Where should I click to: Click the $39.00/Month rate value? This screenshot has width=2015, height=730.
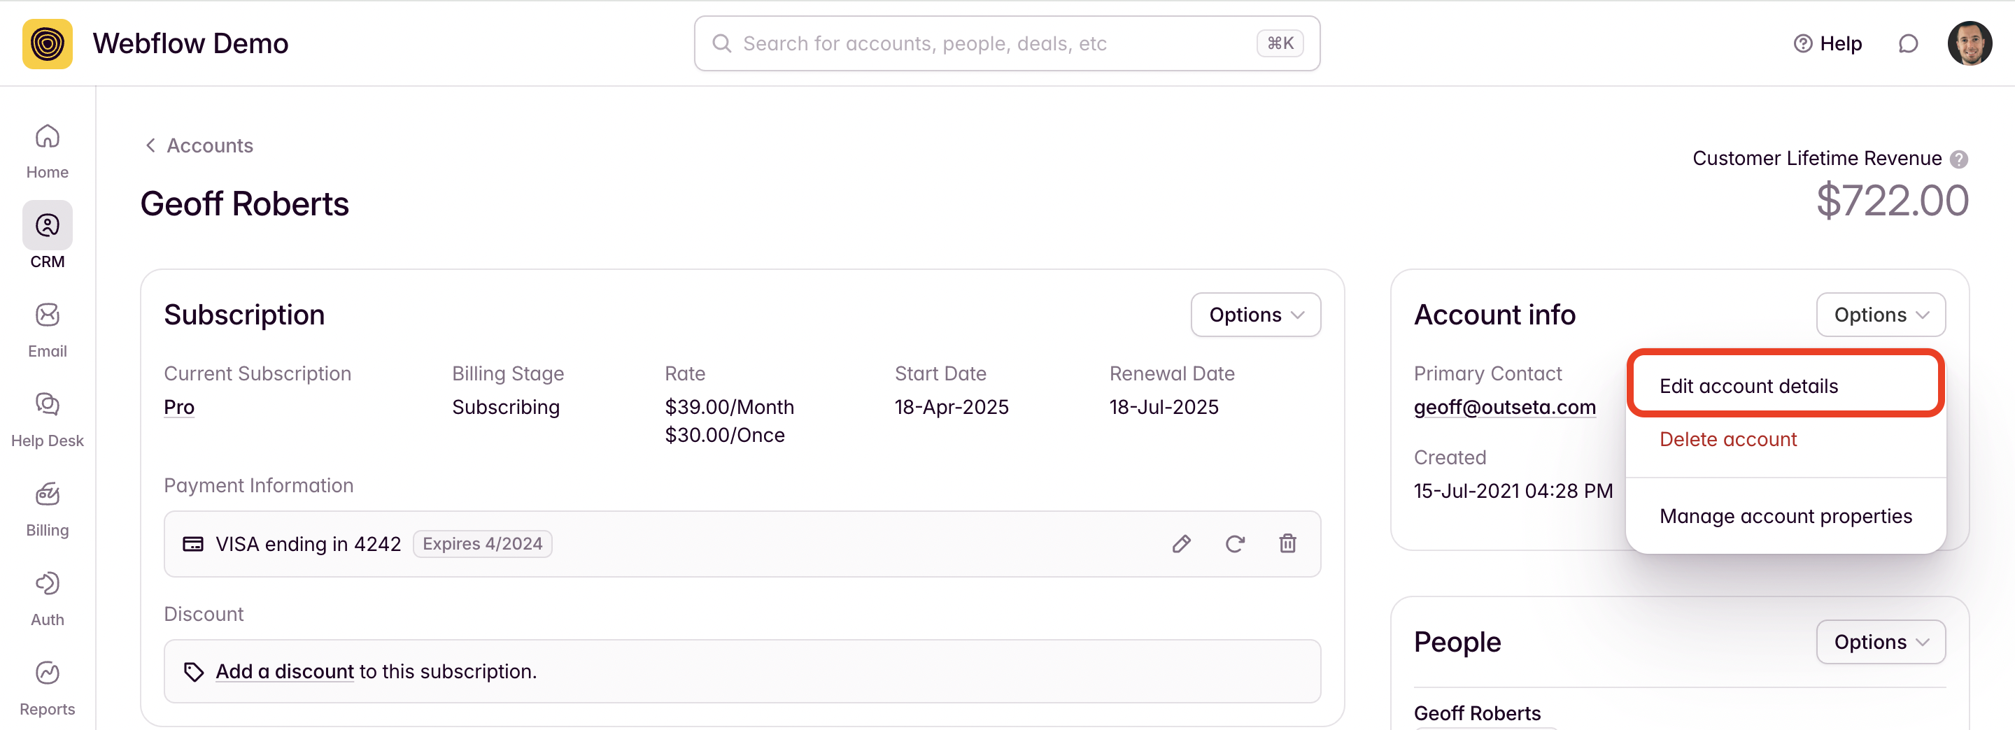(x=729, y=407)
